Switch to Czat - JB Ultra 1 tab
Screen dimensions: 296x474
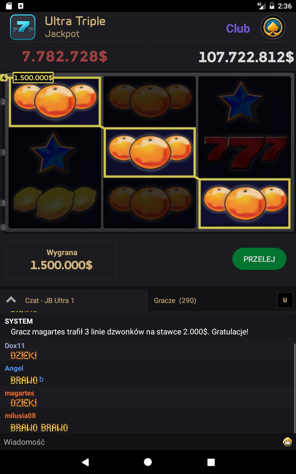click(50, 300)
